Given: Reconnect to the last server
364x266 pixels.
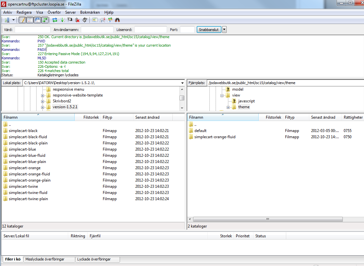Looking at the screenshot, I should coord(85,20).
